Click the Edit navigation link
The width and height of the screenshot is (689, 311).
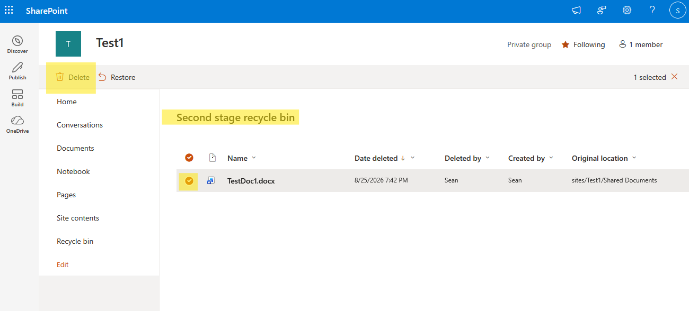[x=63, y=264]
